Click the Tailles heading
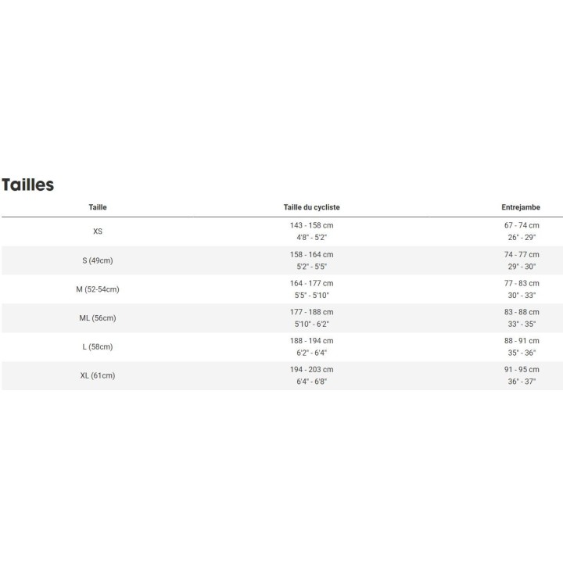563x563 pixels. [28, 185]
